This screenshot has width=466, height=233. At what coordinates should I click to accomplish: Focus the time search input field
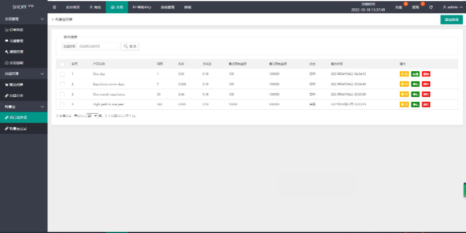click(x=97, y=46)
